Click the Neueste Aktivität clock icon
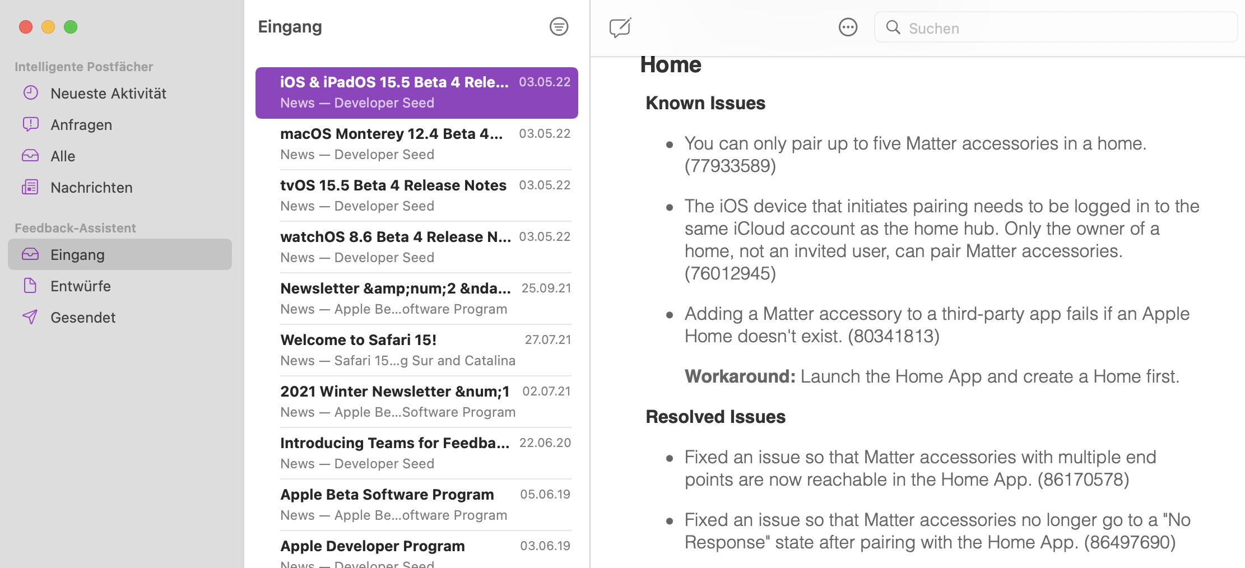The image size is (1245, 568). coord(31,93)
